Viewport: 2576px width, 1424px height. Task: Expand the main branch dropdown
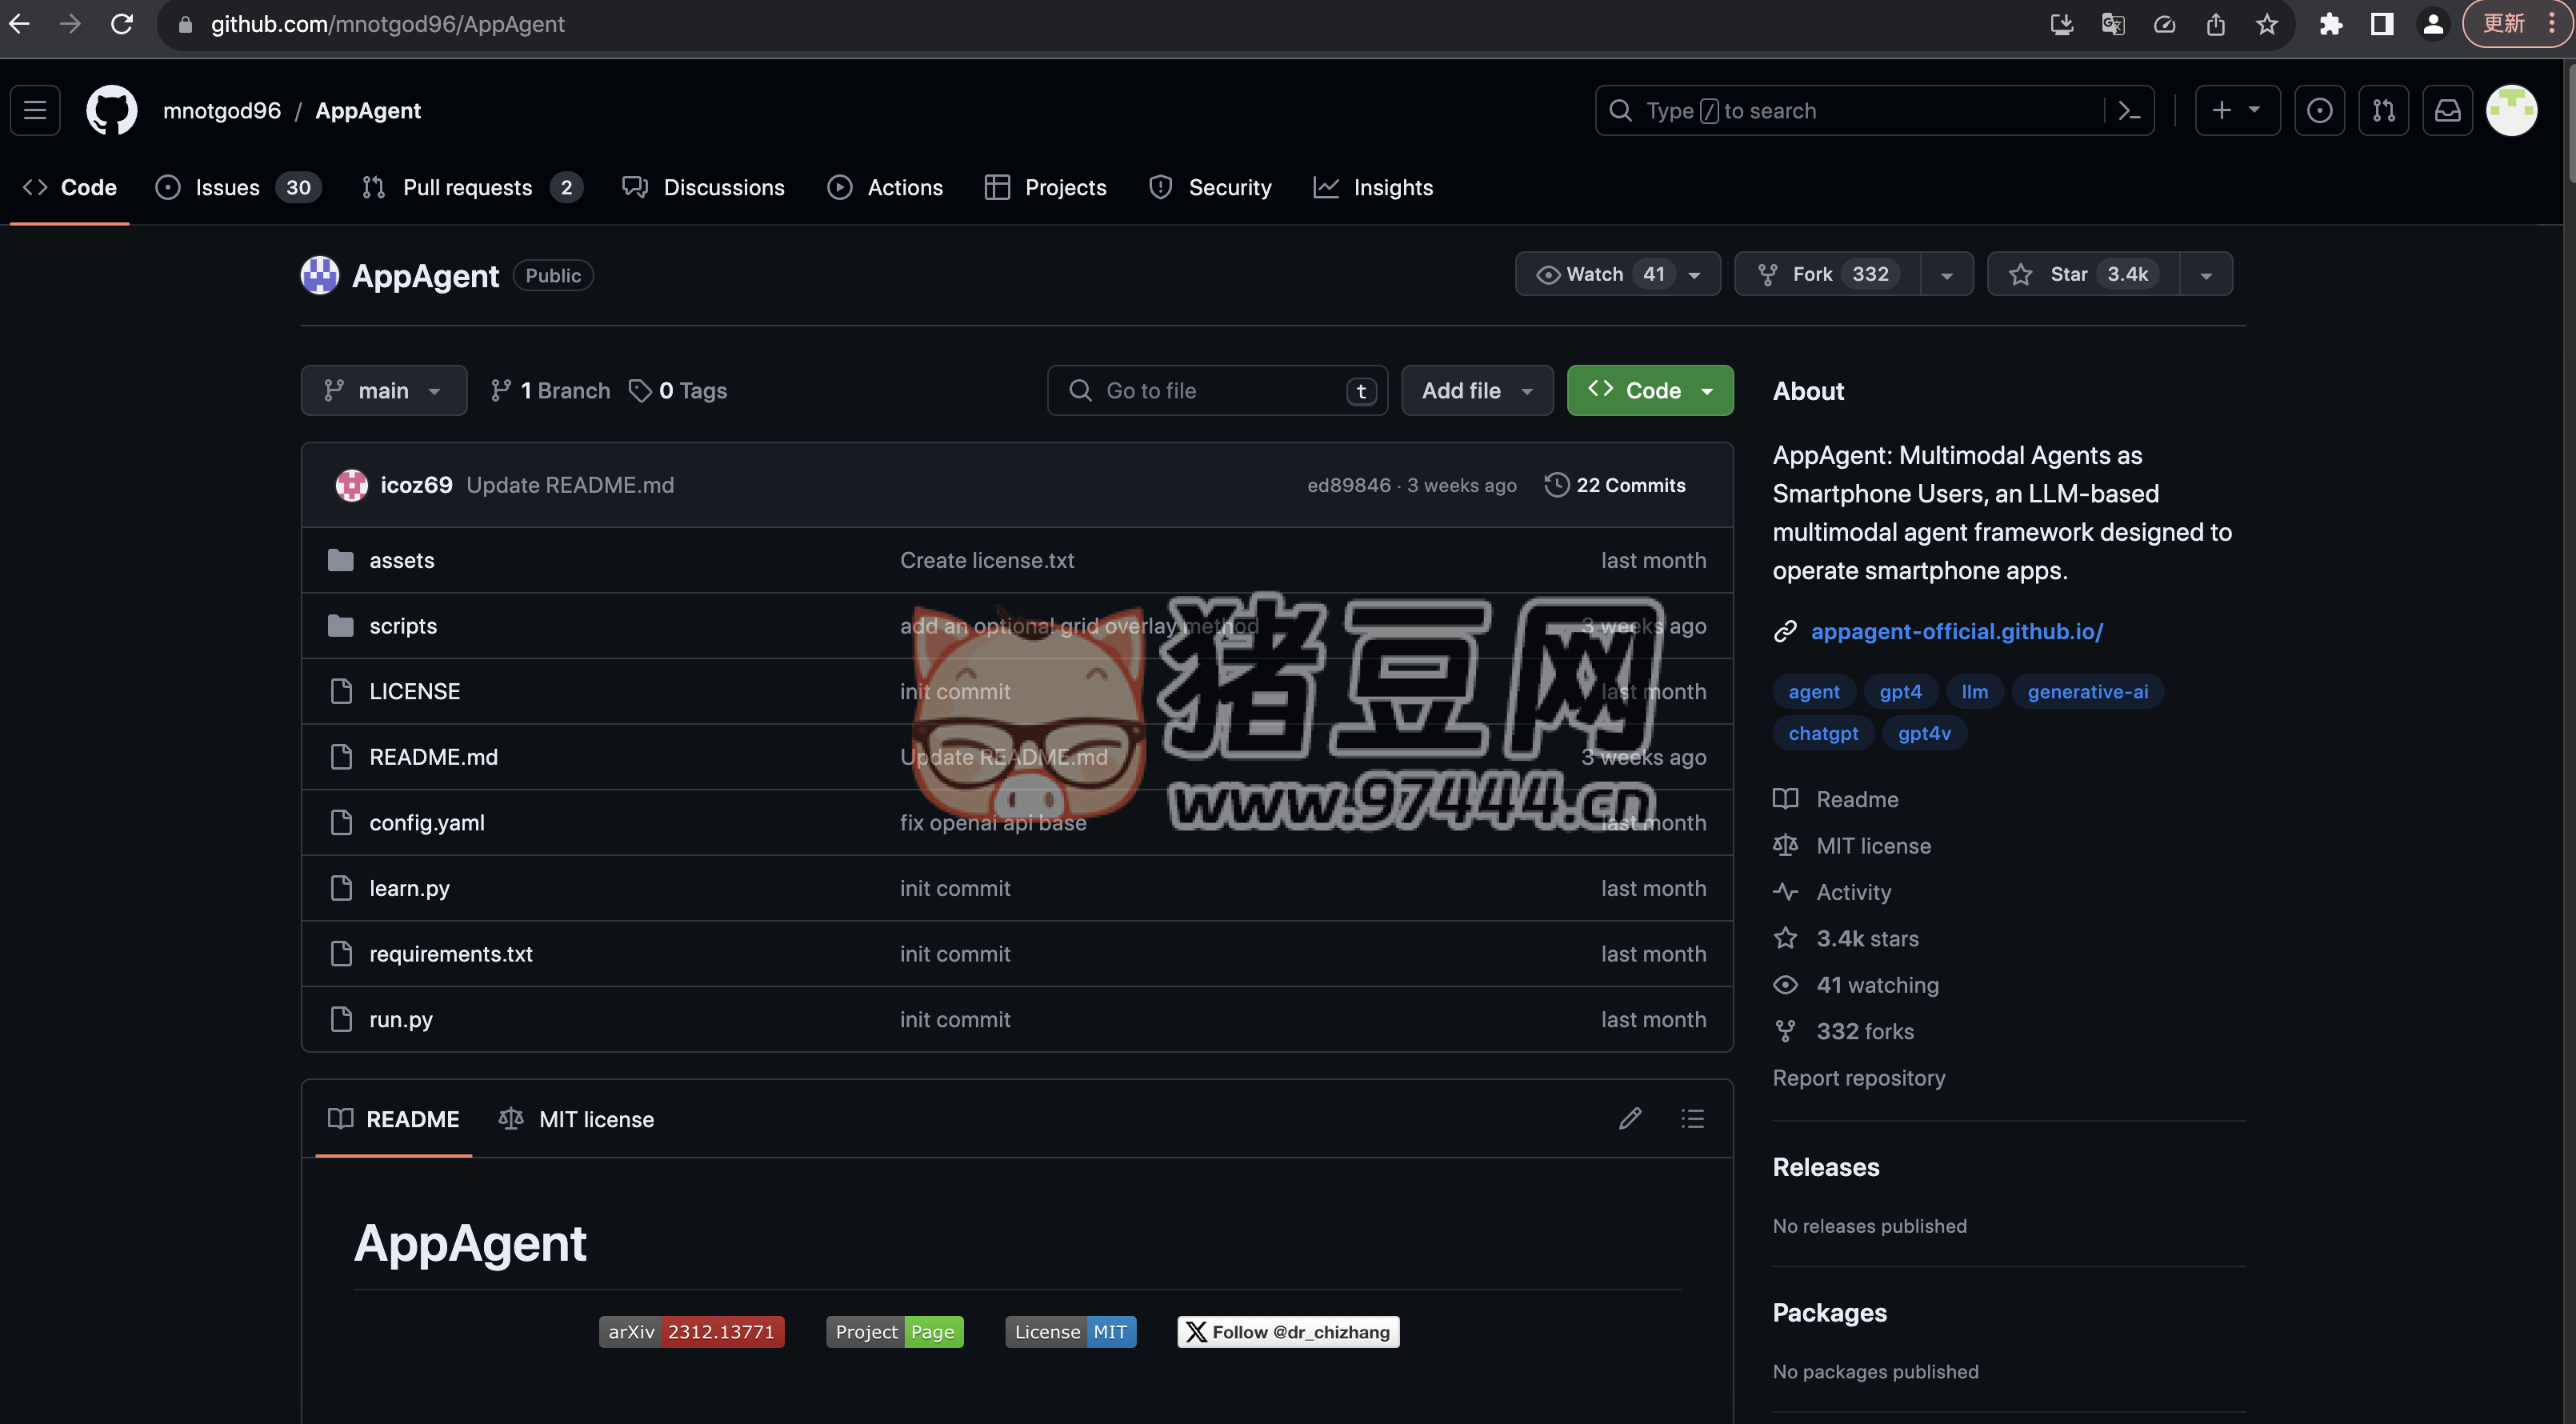(x=383, y=391)
